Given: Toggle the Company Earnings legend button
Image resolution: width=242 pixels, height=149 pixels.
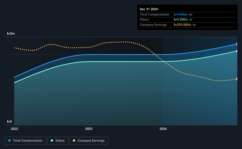Looking at the screenshot, I should (89, 141).
